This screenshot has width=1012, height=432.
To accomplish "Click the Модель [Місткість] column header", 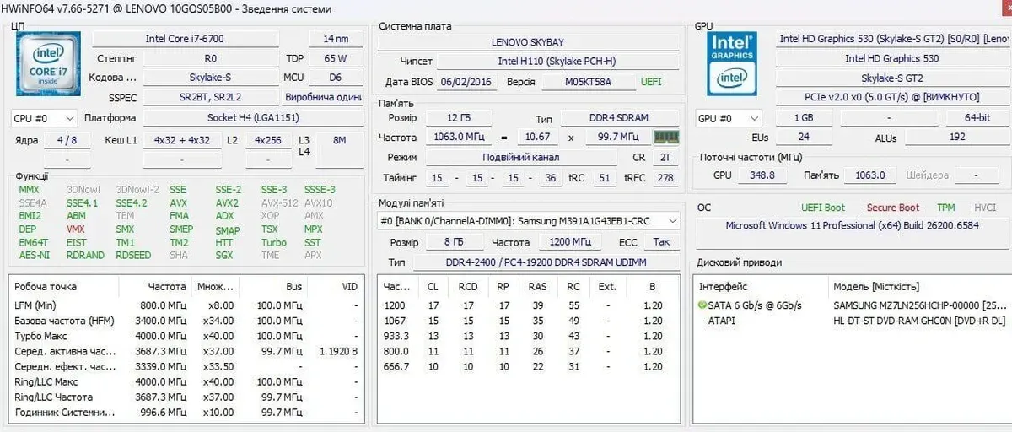I will pos(875,287).
